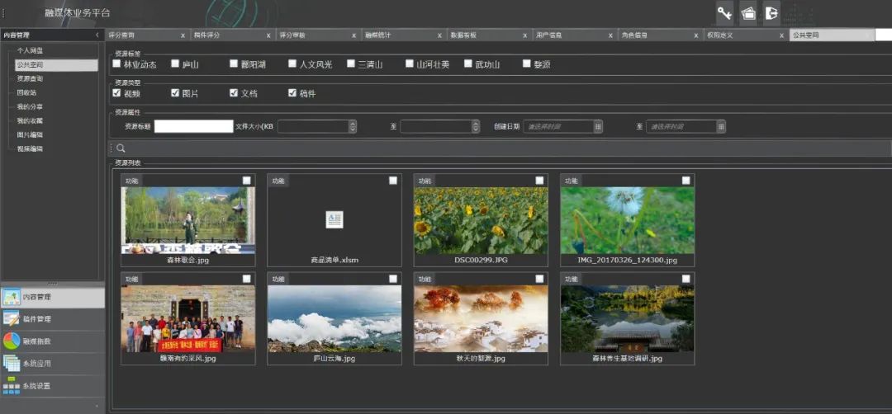Switch to the 评分查询 tab

[x=122, y=35]
